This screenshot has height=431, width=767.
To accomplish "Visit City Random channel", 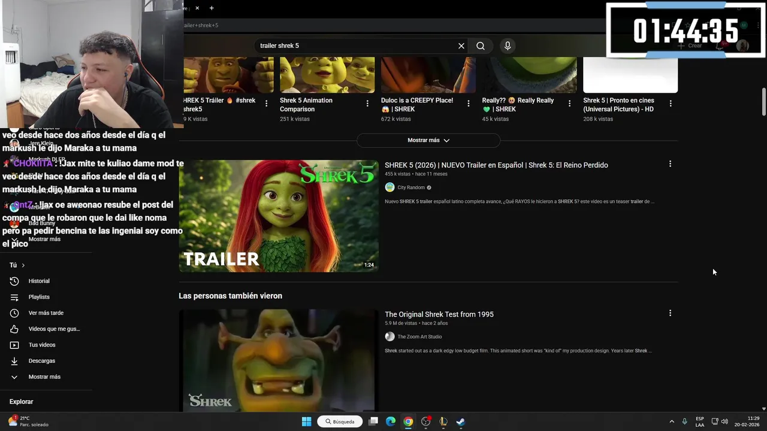I will coord(411,187).
